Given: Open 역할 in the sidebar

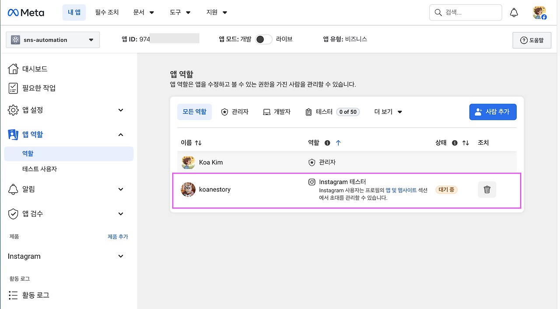Looking at the screenshot, I should [x=69, y=153].
